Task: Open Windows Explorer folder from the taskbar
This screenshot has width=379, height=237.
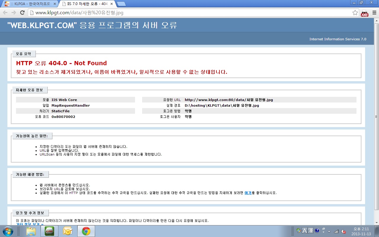Action: click(x=31, y=231)
